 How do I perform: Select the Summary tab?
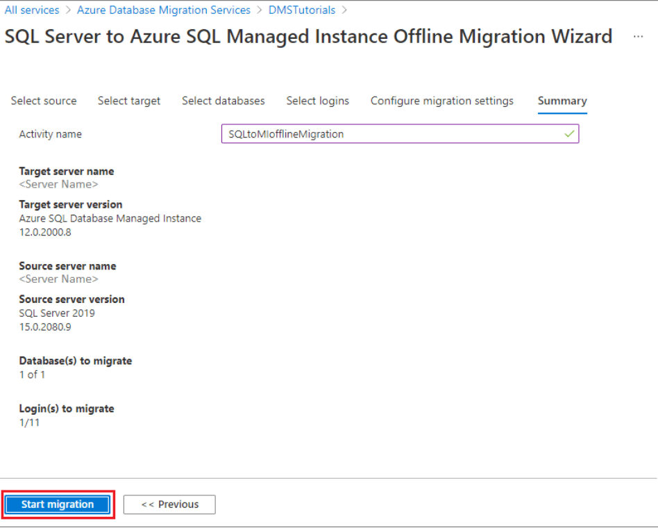(x=562, y=101)
